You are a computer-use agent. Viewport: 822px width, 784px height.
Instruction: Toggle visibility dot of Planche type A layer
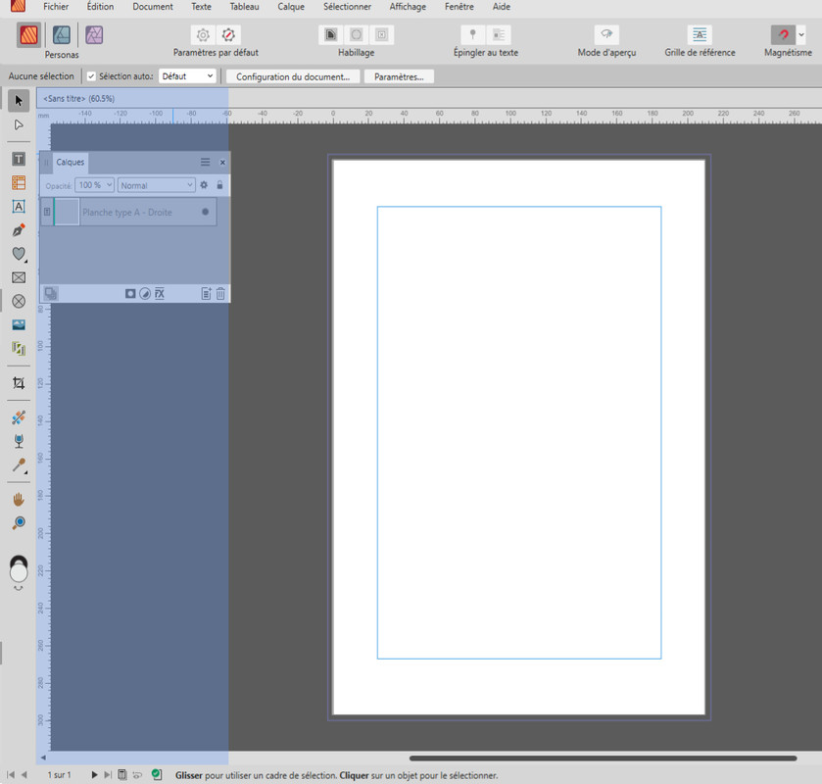point(205,212)
